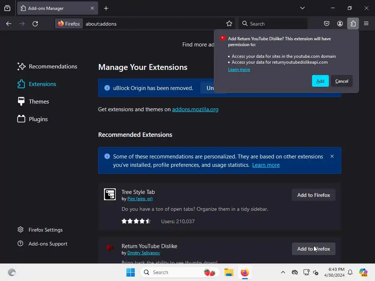375x281 pixels.
Task: Open author link Piro (piro_or)
Action: point(140,199)
